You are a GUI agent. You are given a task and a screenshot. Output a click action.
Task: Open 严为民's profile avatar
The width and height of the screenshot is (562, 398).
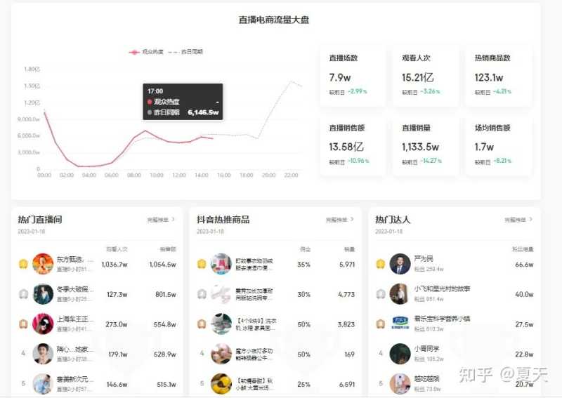tap(400, 264)
